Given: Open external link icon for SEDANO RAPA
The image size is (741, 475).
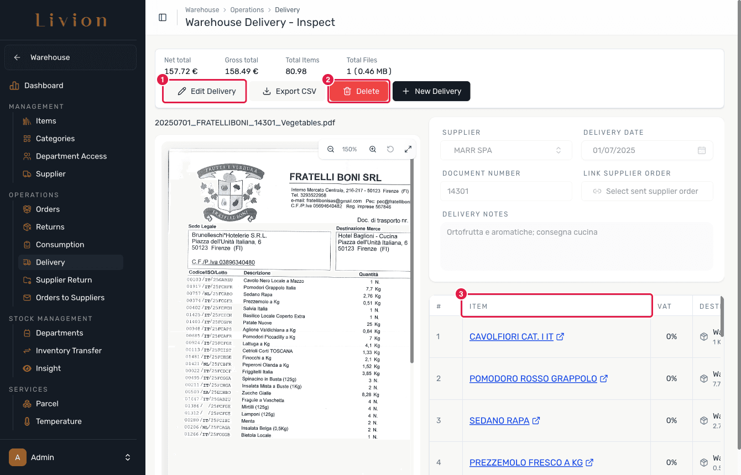Looking at the screenshot, I should point(536,420).
